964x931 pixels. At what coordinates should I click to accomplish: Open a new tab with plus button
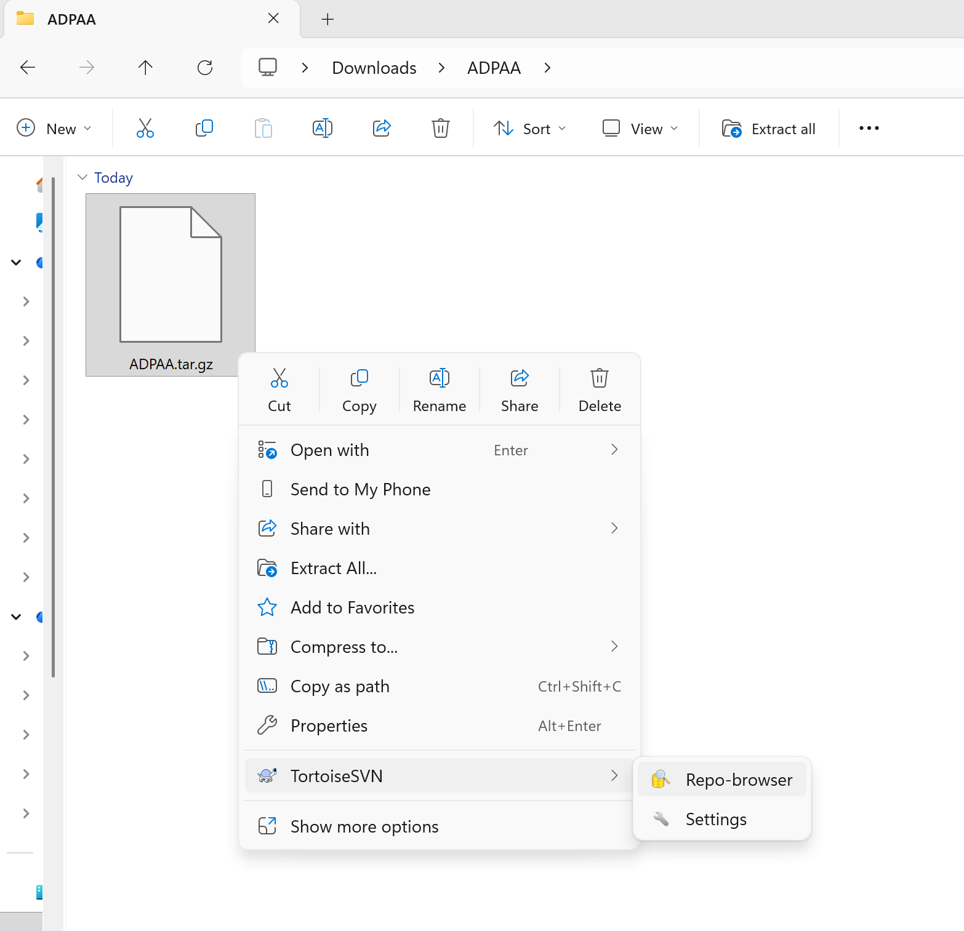[x=327, y=19]
